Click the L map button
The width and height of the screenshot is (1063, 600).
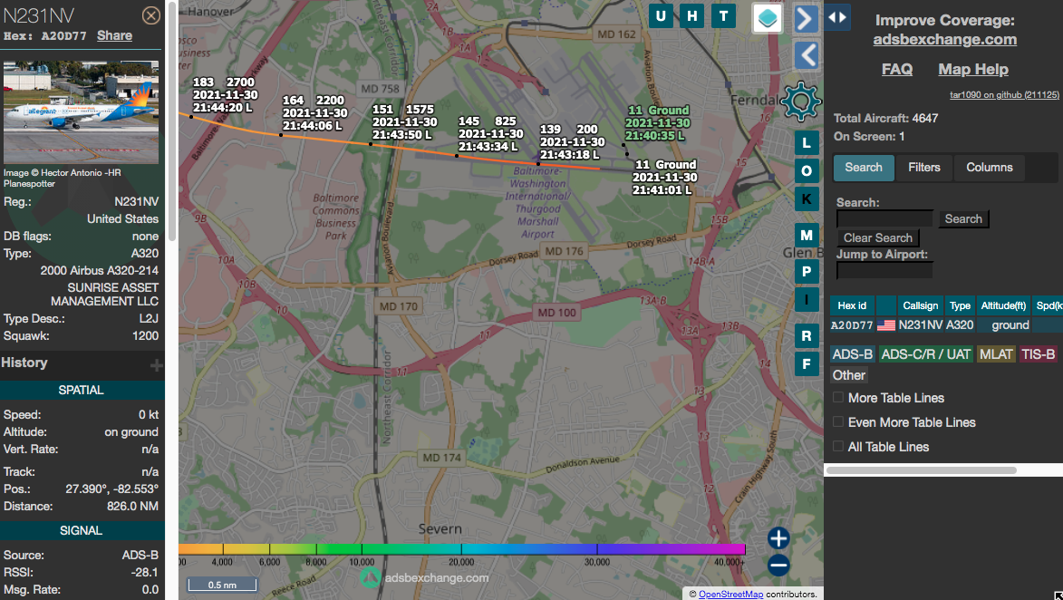click(806, 143)
